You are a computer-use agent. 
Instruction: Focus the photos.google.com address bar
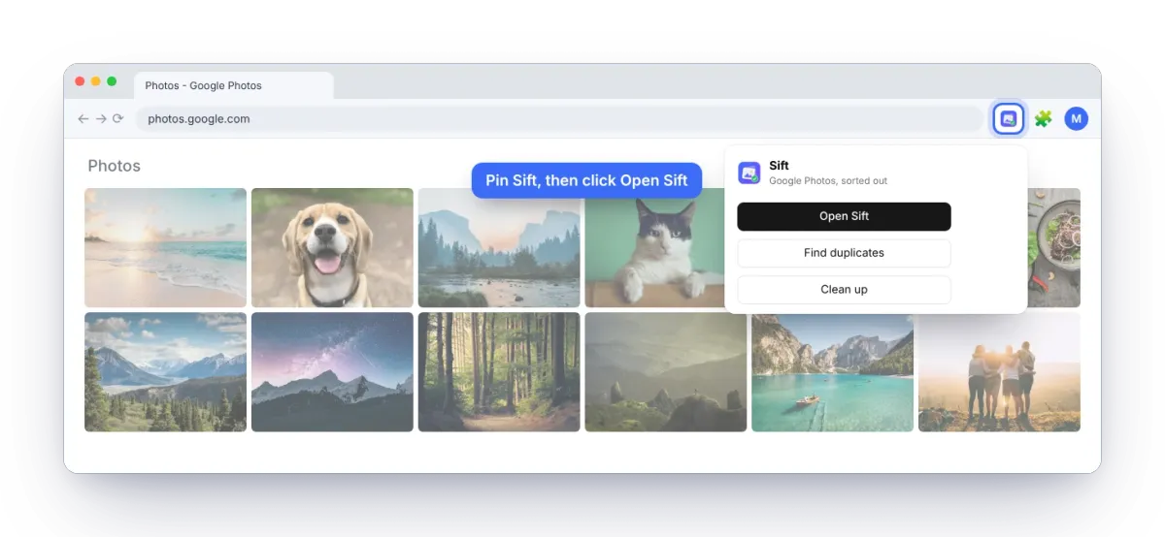click(559, 118)
